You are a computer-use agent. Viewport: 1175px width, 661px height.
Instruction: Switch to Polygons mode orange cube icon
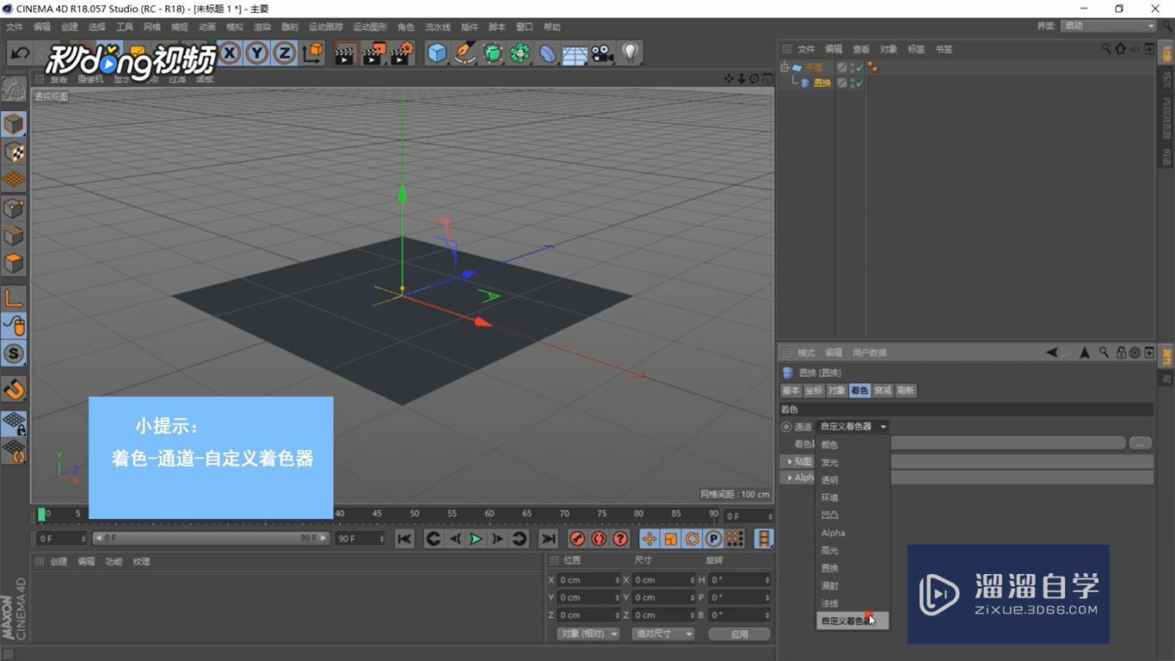point(14,263)
